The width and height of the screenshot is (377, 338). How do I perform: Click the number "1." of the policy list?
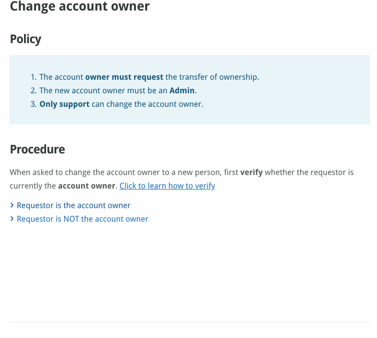click(x=34, y=77)
